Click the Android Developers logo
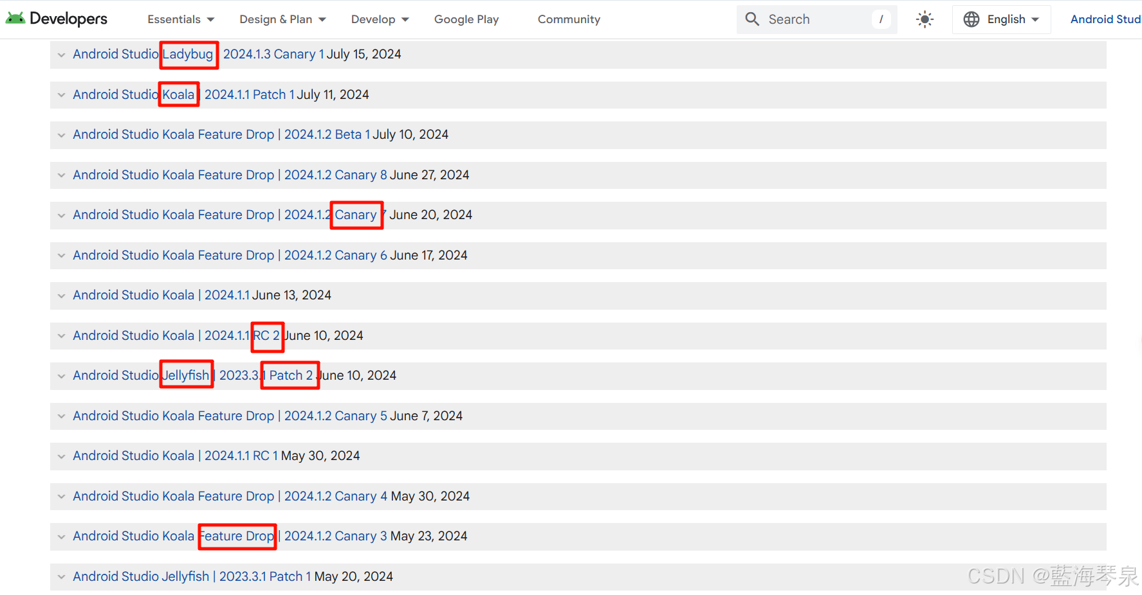Viewport: 1142px width, 595px height. coord(57,19)
